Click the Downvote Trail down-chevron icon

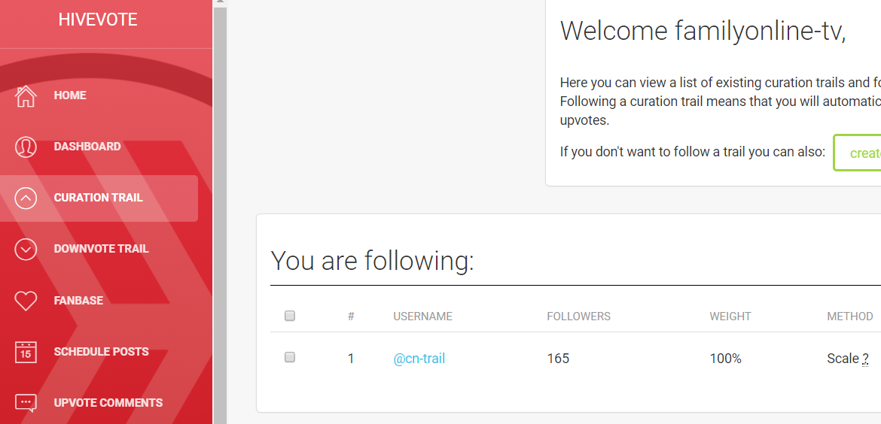click(x=26, y=249)
